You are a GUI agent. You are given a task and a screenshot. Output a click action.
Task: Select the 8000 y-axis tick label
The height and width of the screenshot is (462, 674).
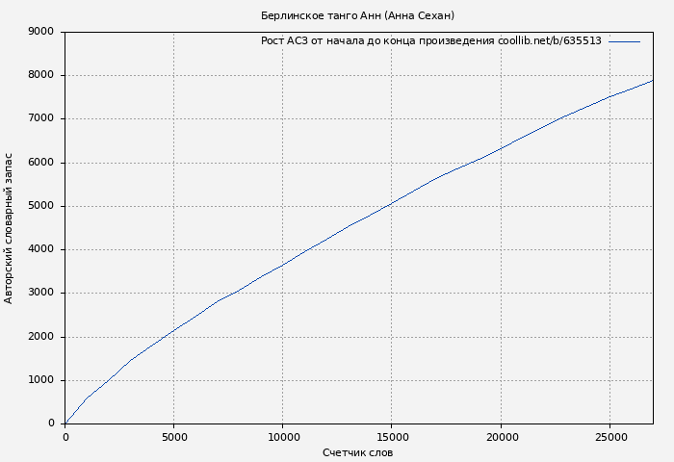(41, 75)
